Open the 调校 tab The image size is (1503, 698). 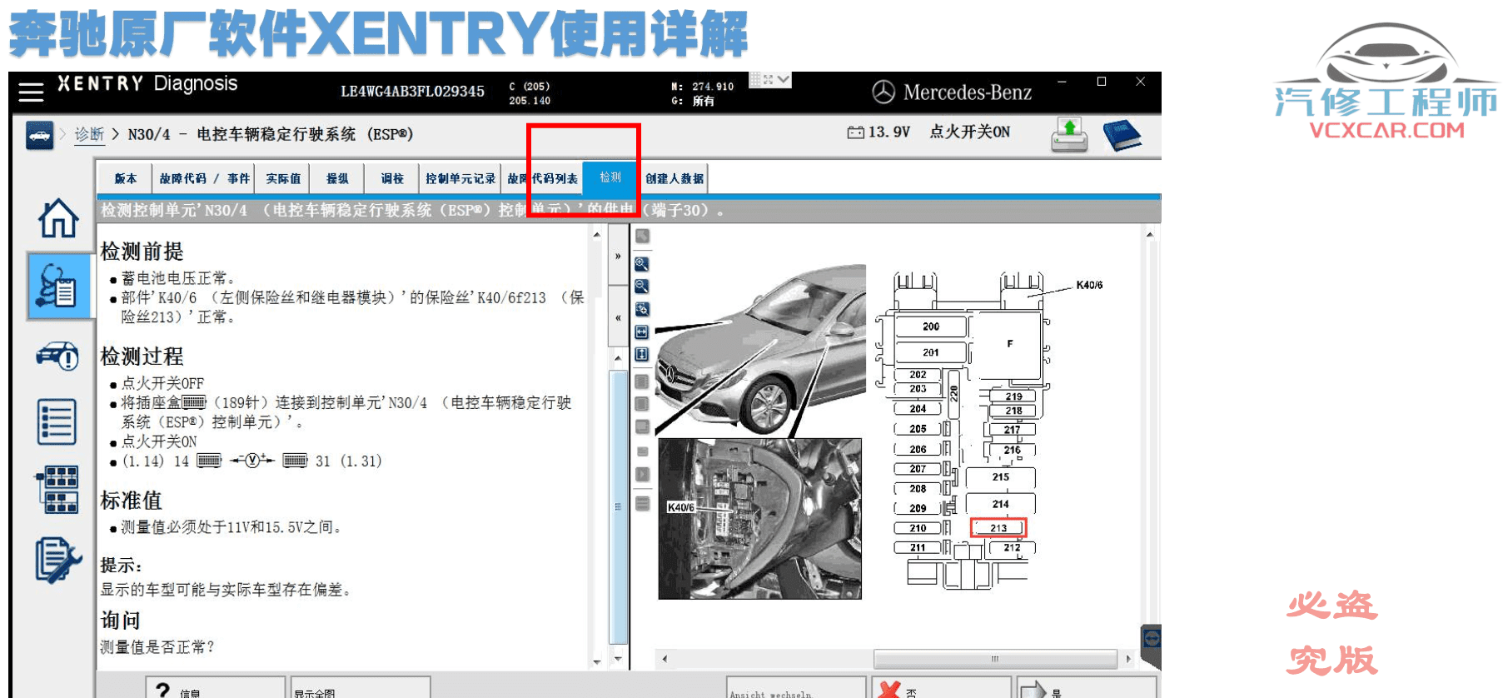point(392,178)
